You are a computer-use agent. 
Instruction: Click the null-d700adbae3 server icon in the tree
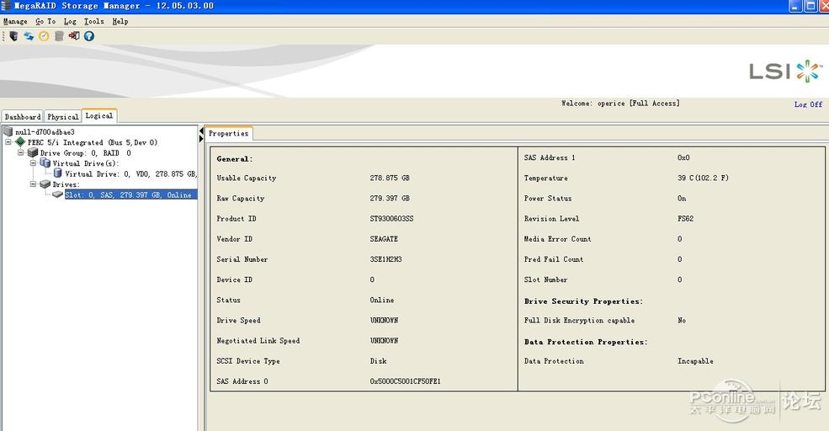8,131
